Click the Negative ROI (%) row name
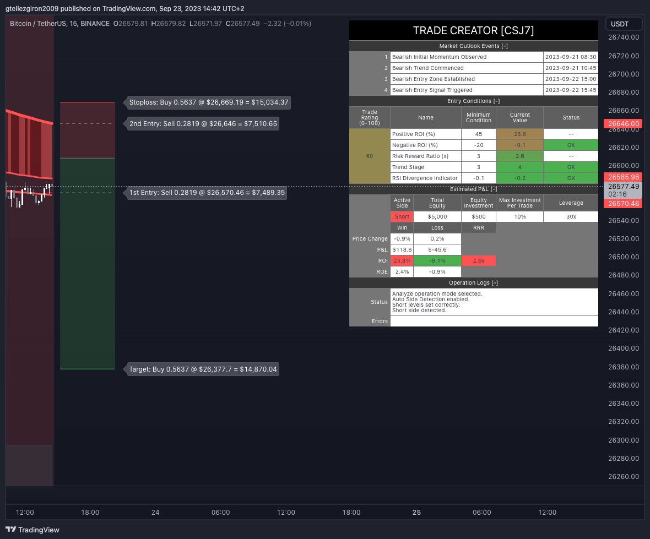650x539 pixels. click(x=426, y=145)
